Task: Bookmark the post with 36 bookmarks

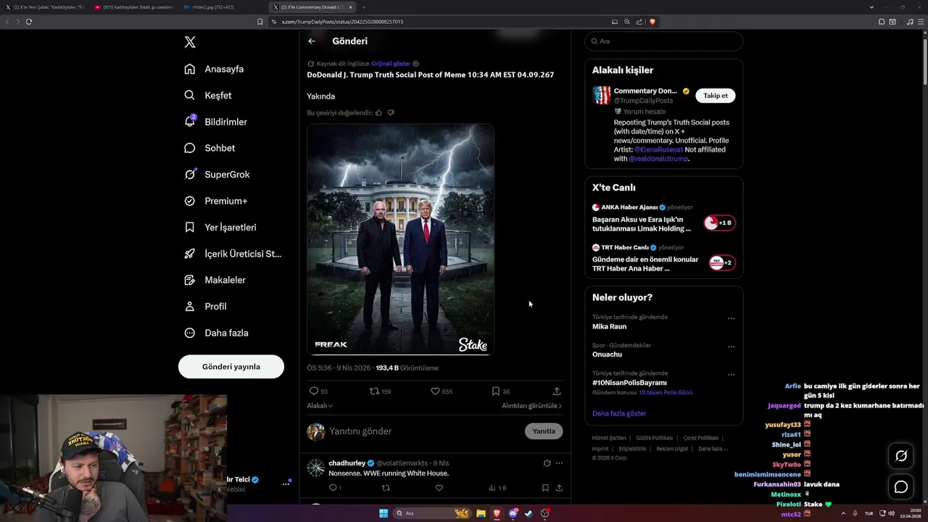Action: click(x=500, y=391)
